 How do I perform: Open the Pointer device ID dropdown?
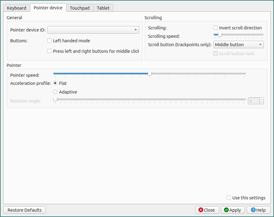tap(93, 30)
